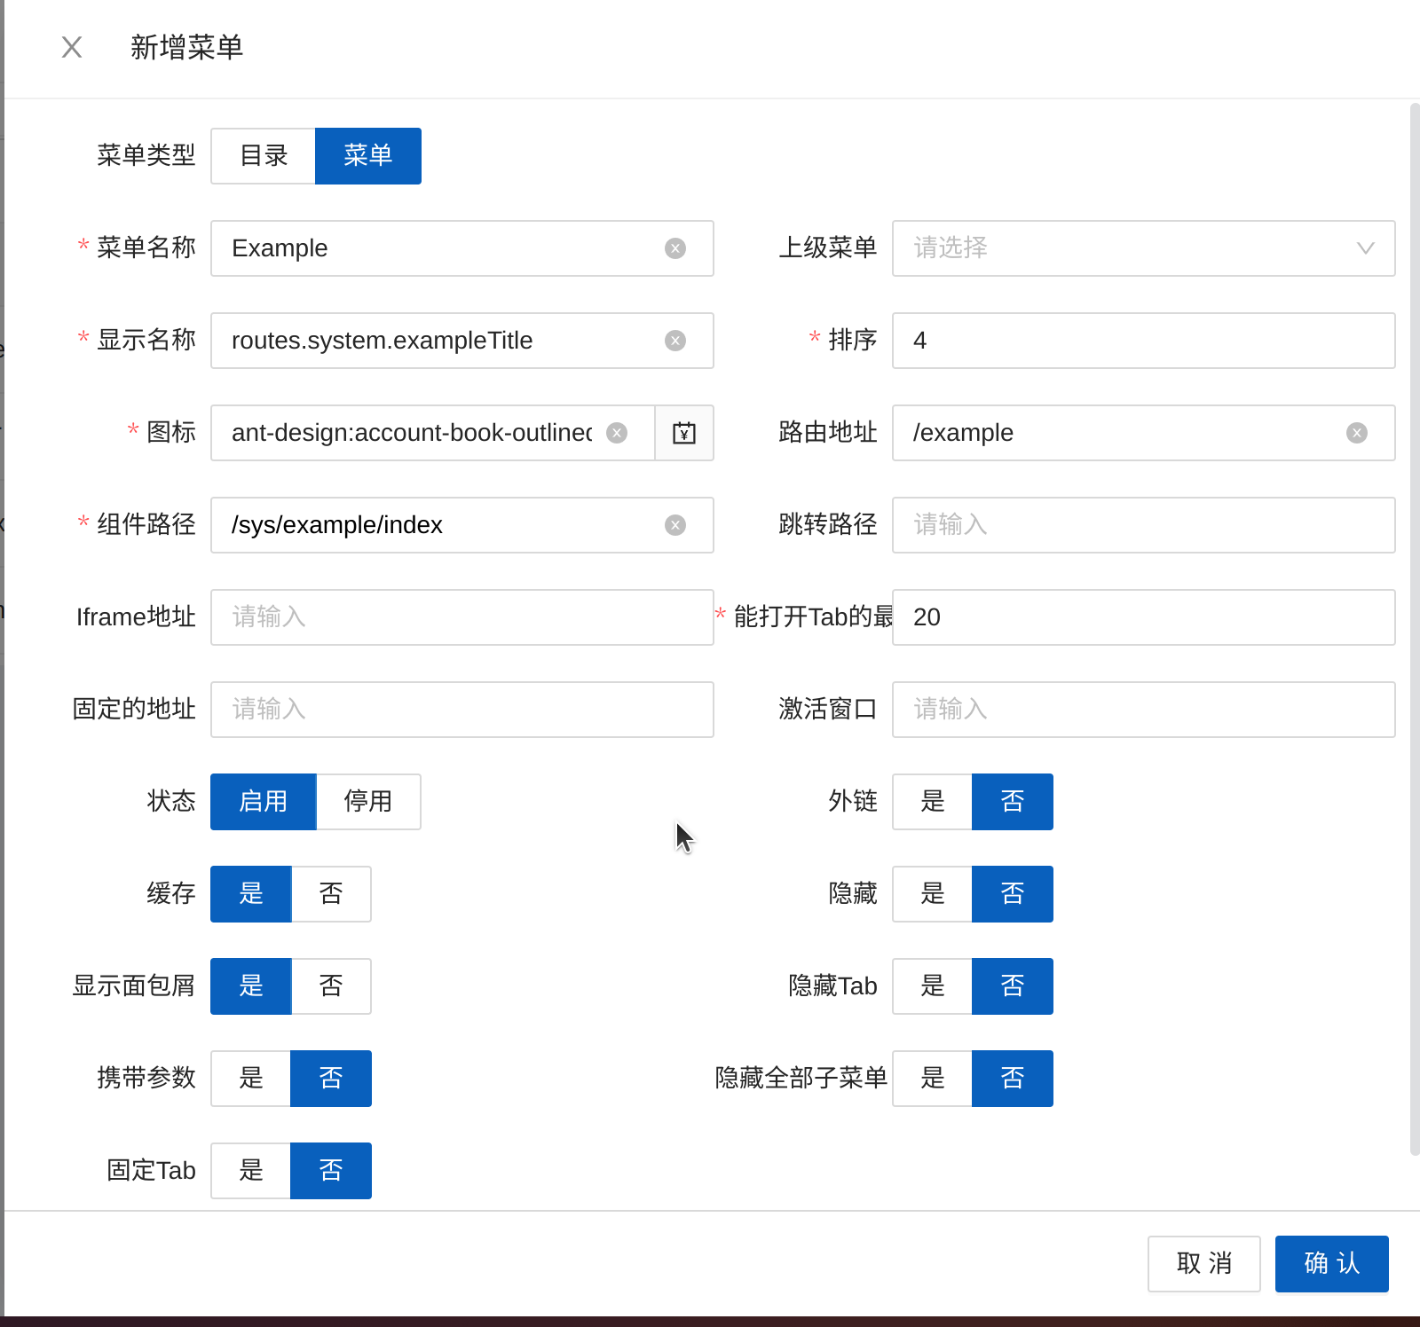Clear the 路由地址 /example value

point(1357,433)
